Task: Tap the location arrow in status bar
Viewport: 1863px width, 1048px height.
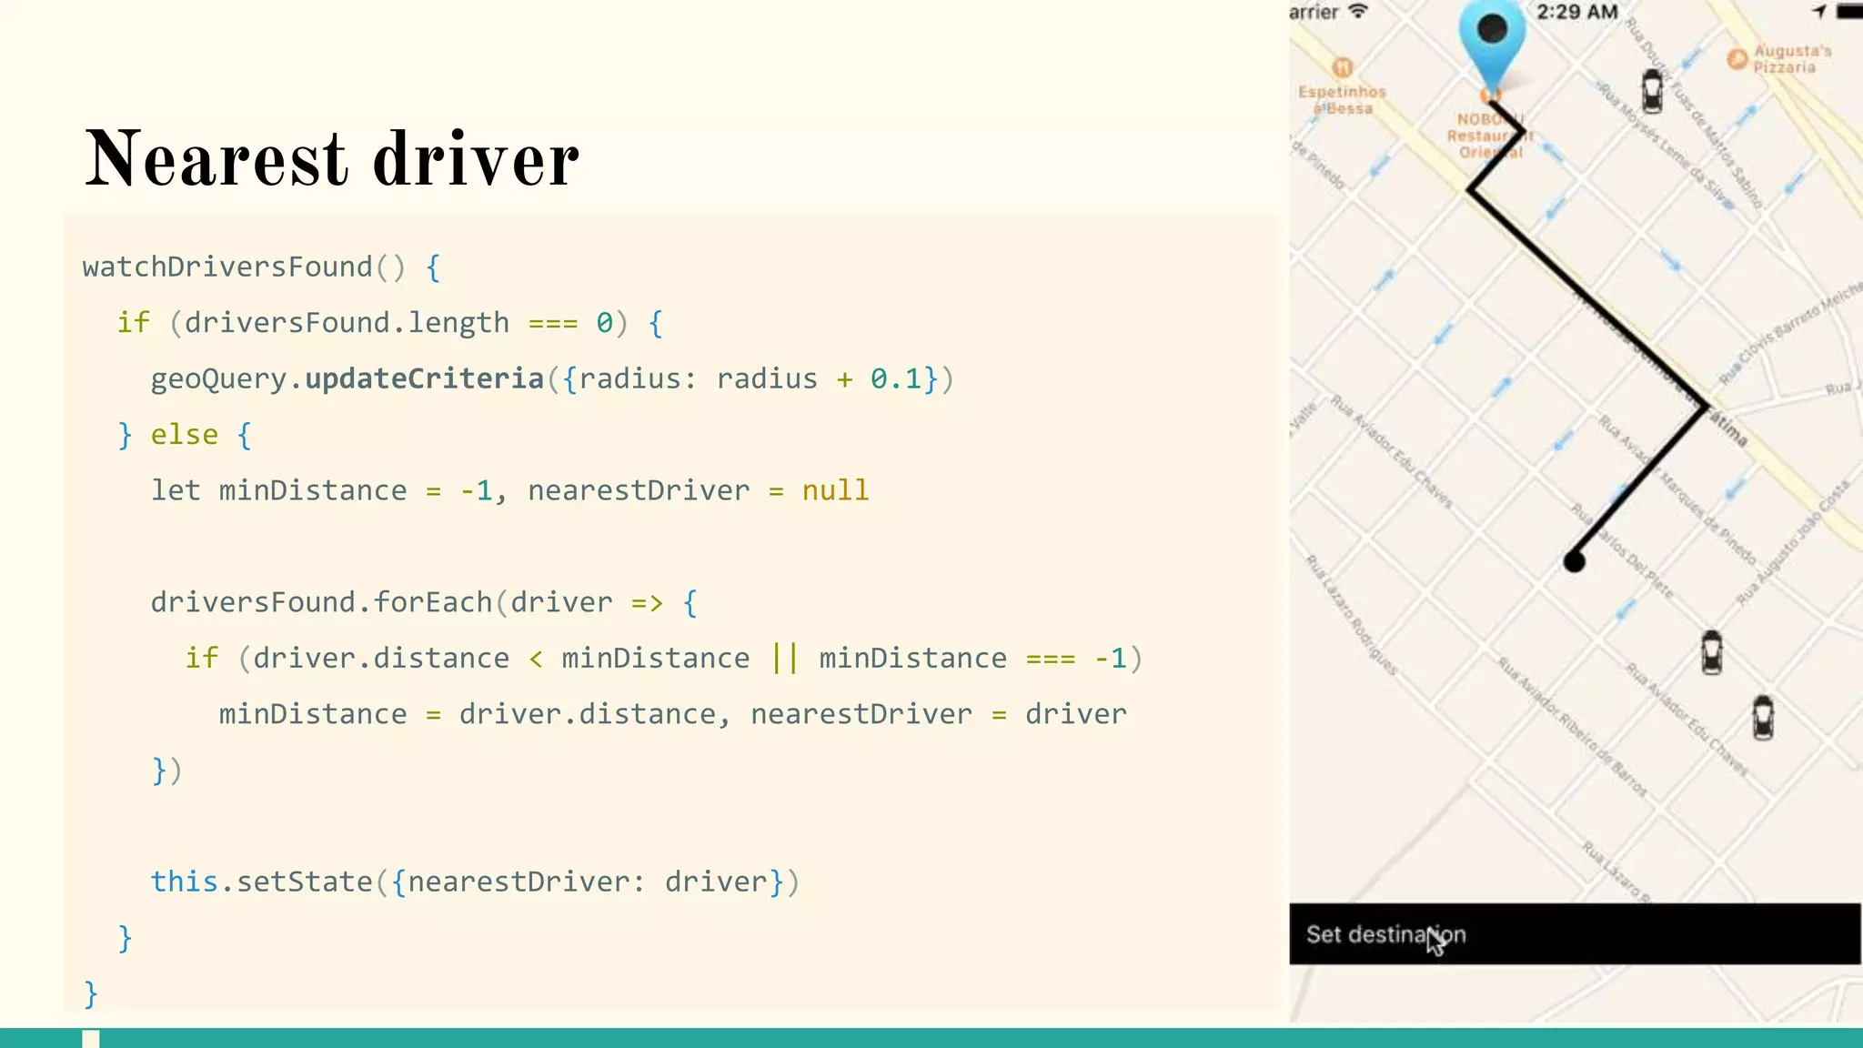Action: coord(1819,12)
